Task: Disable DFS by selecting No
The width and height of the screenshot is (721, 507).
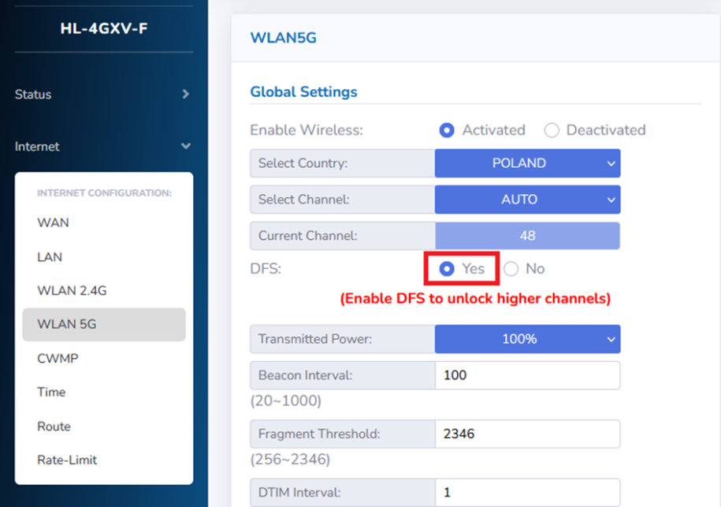Action: click(x=510, y=269)
